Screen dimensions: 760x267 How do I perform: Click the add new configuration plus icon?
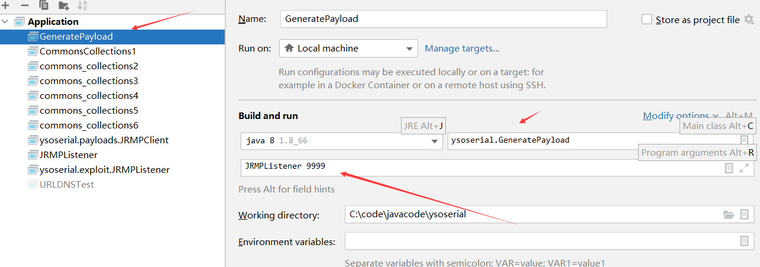tap(5, 5)
